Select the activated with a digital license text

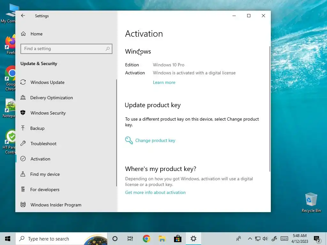194,73
